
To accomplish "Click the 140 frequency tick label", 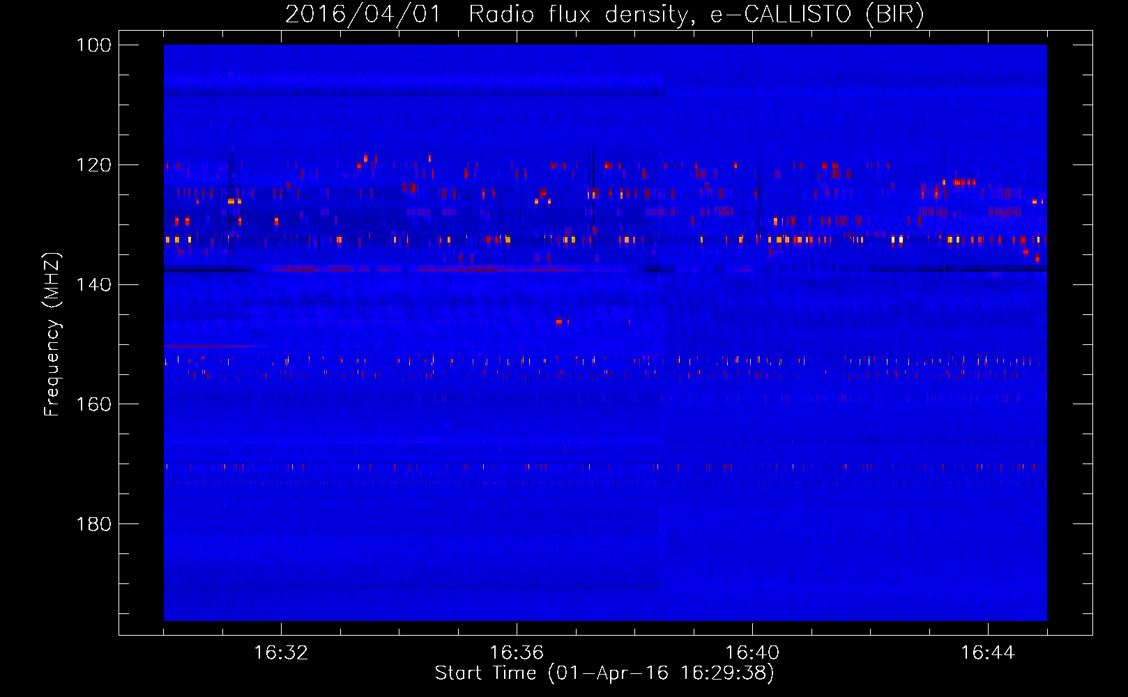I will coord(93,284).
